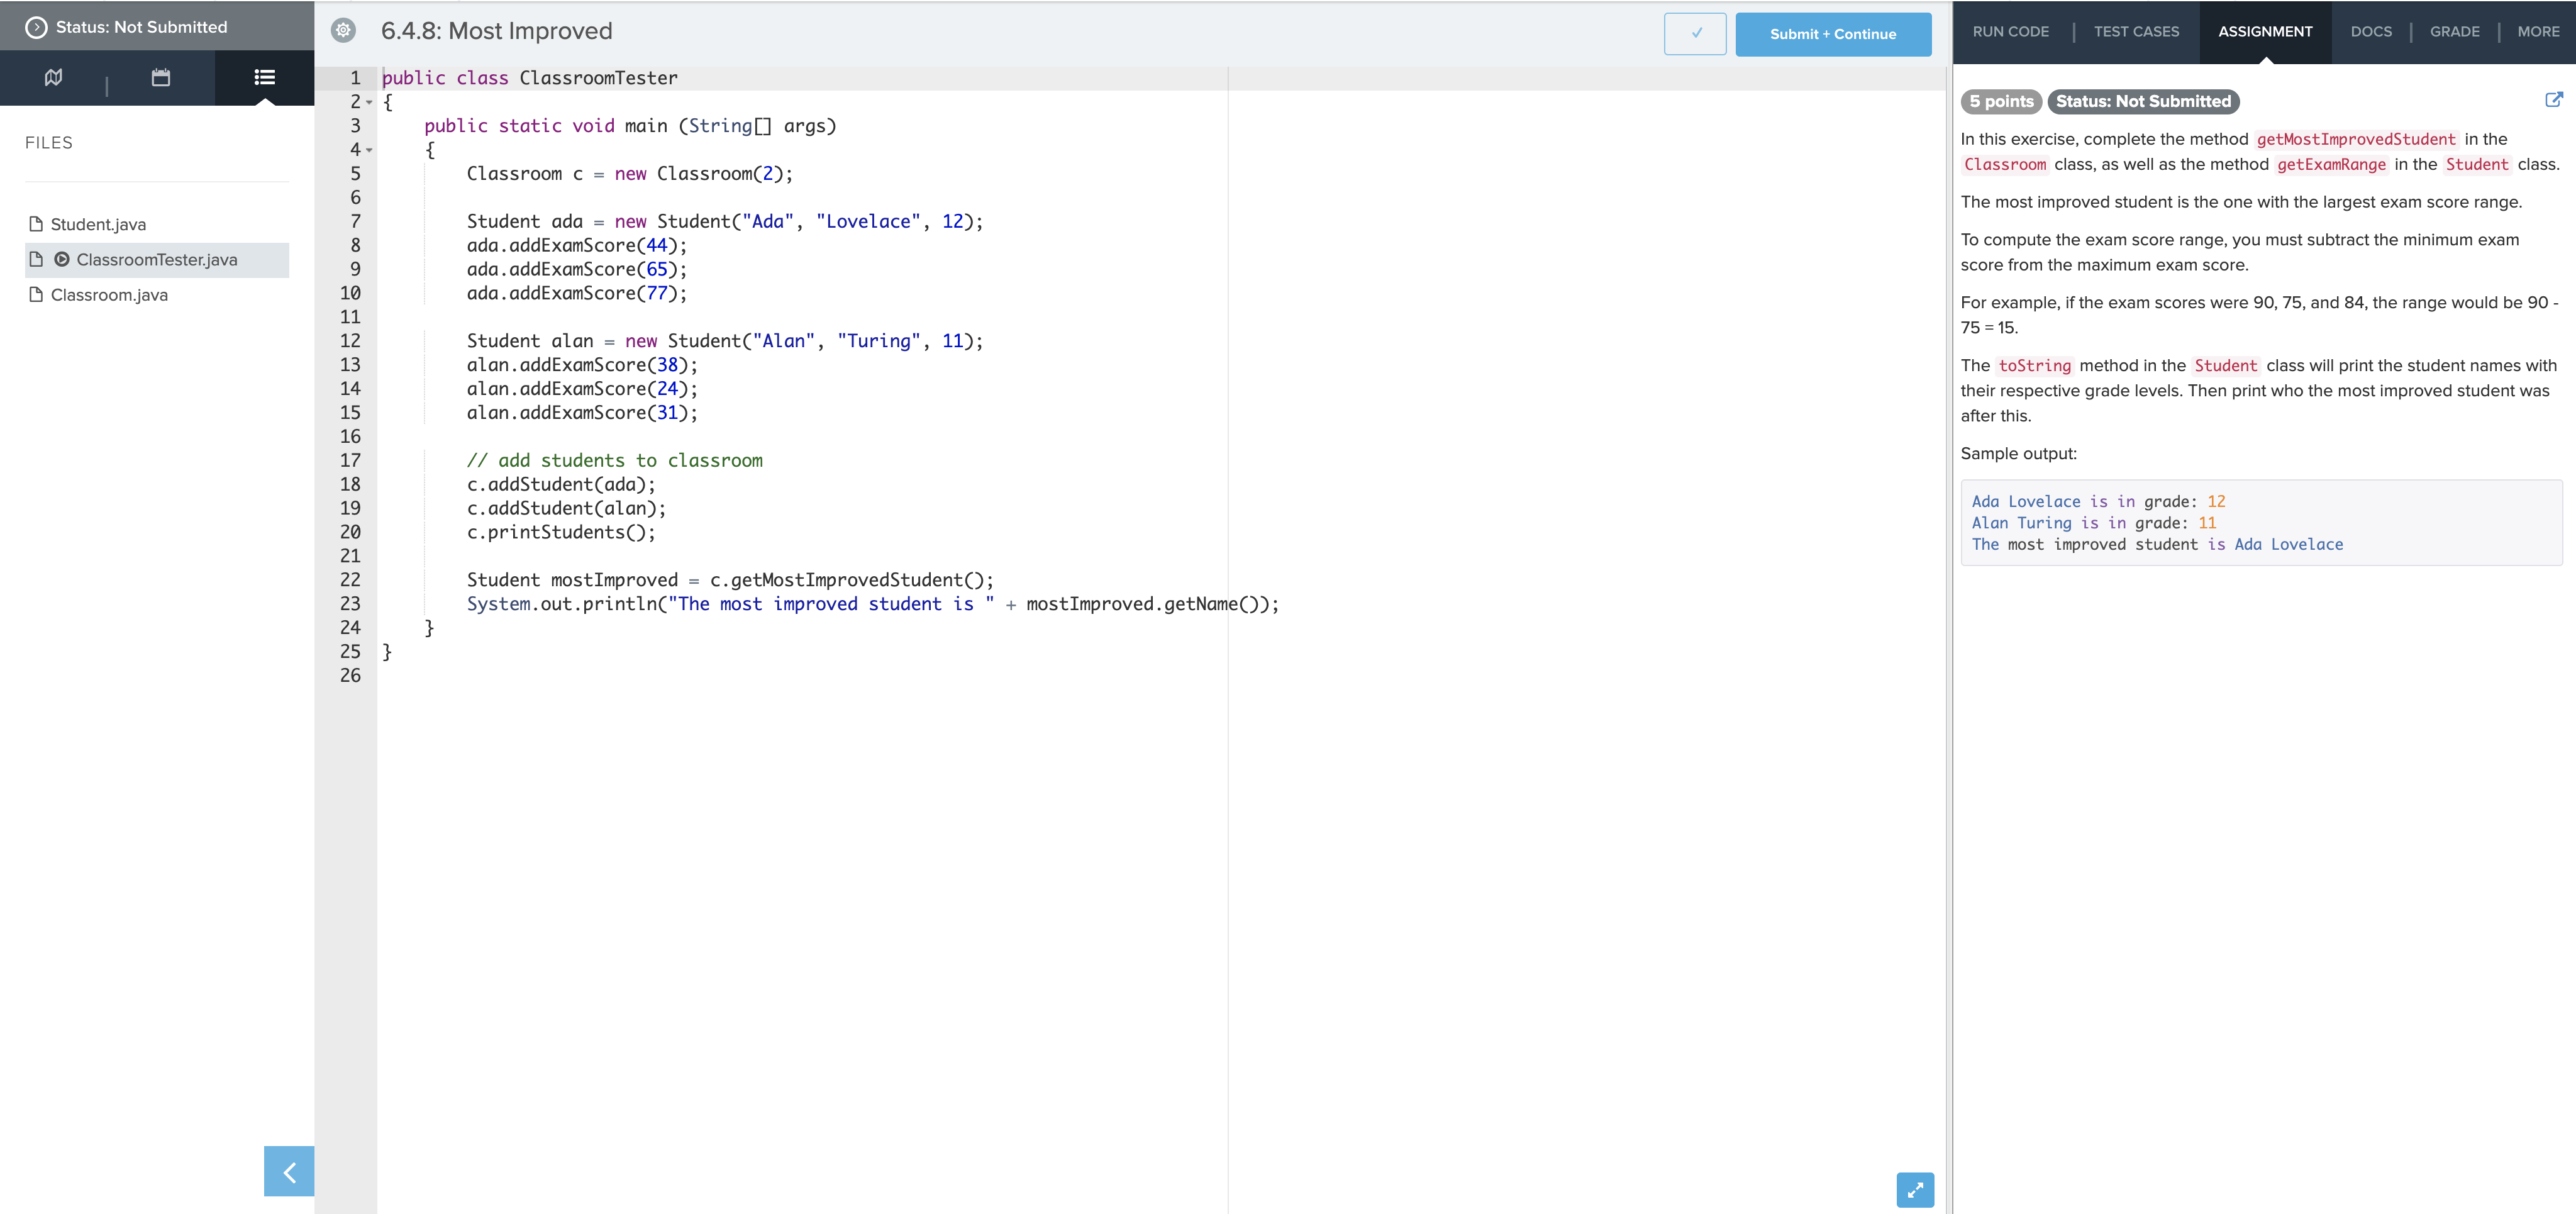Open the settings gear icon
This screenshot has height=1214, width=2576.
point(343,30)
